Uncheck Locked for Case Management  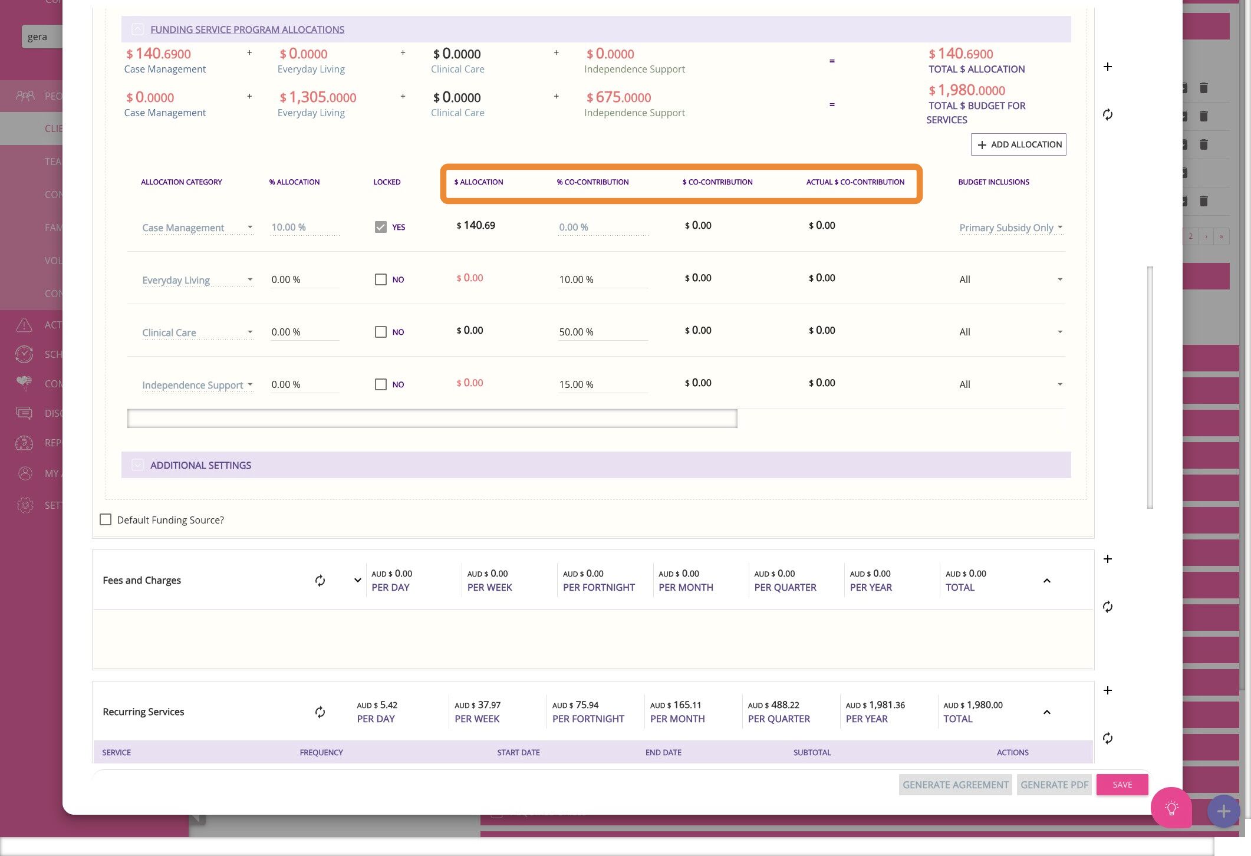click(381, 227)
